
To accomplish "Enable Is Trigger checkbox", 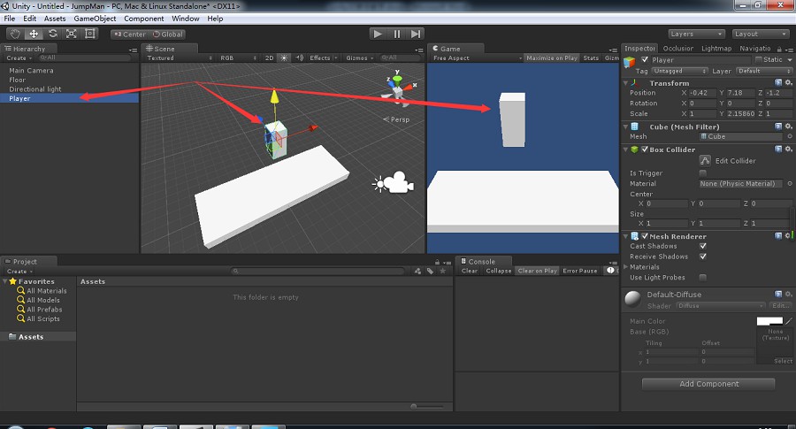I will pos(703,173).
